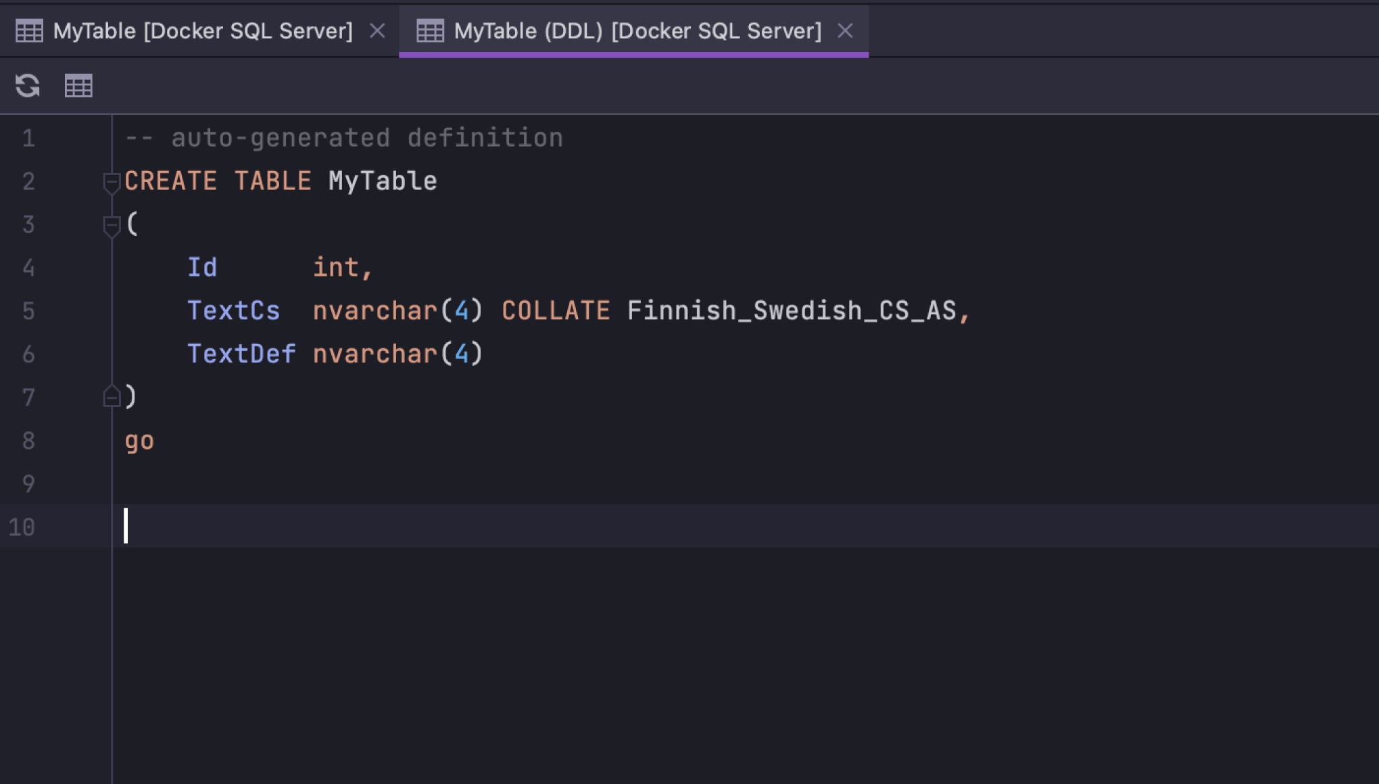1379x784 pixels.
Task: Click the closing parenthesis fold marker
Action: pyautogui.click(x=112, y=397)
